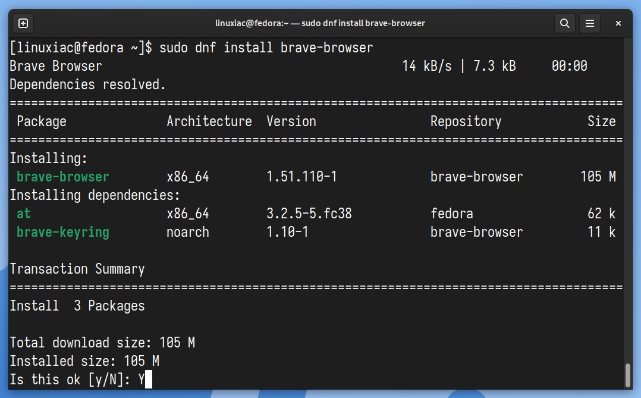Screen dimensions: 641x398
Task: Click the 'Version' column header
Action: (291, 121)
